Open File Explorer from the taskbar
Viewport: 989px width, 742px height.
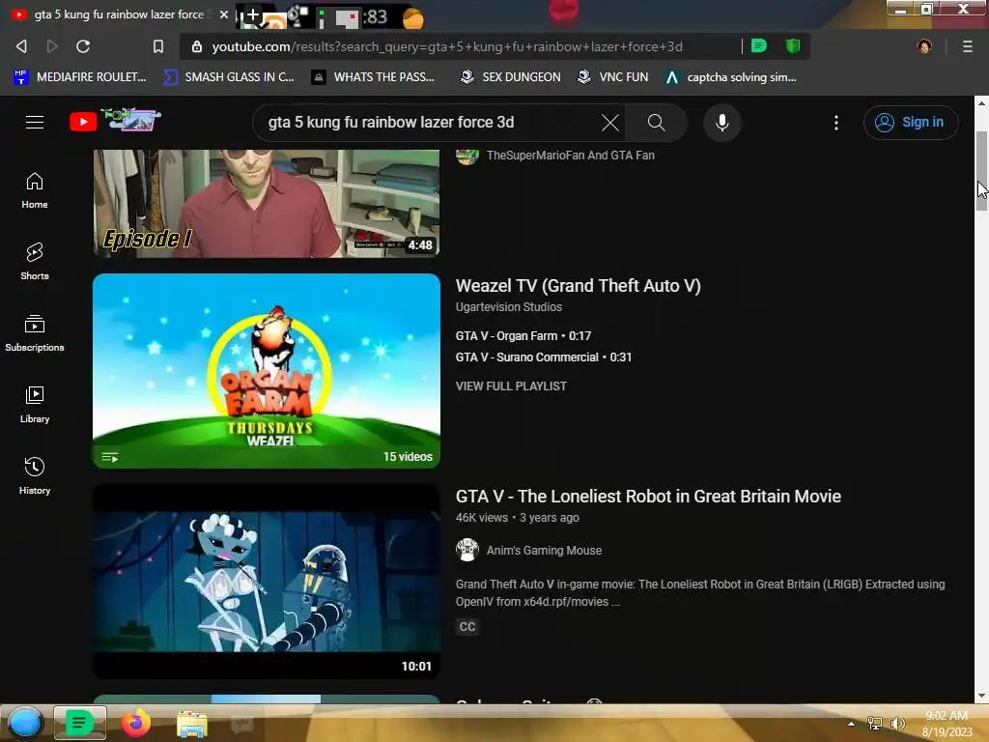point(192,725)
